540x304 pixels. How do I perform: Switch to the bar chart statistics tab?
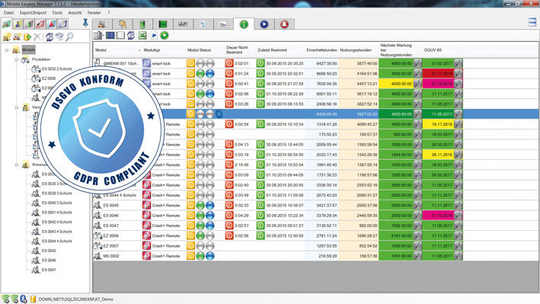coord(223,24)
